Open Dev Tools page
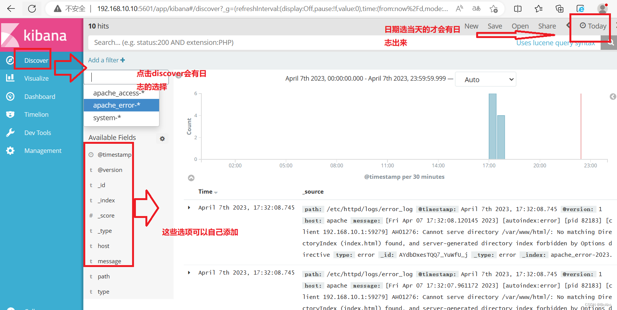617x310 pixels. coord(38,133)
